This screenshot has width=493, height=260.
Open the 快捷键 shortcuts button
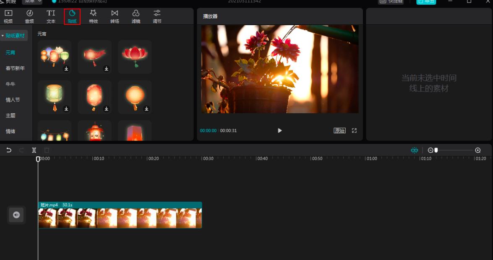click(391, 2)
